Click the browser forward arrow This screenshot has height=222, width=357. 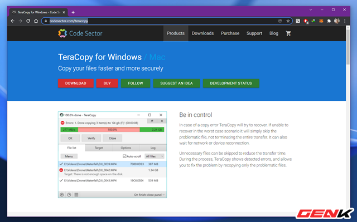20,21
